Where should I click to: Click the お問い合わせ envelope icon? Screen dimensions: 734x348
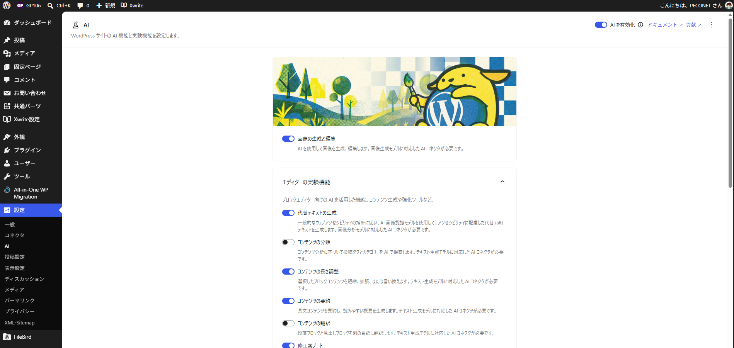(x=7, y=93)
